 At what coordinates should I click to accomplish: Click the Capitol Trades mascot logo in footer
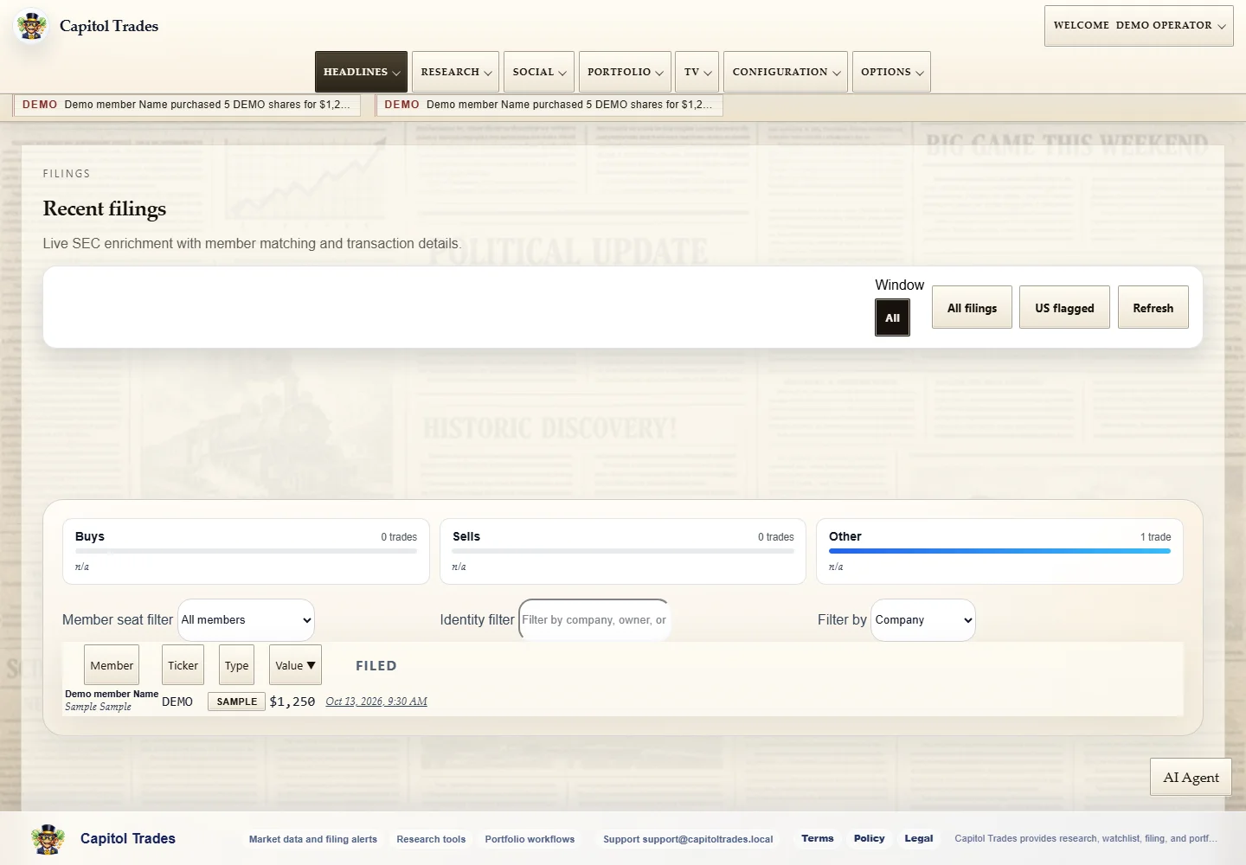[x=48, y=839]
